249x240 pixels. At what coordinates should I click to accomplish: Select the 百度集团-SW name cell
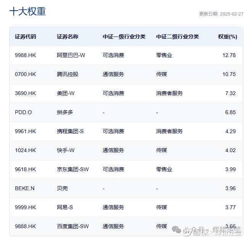click(73, 226)
